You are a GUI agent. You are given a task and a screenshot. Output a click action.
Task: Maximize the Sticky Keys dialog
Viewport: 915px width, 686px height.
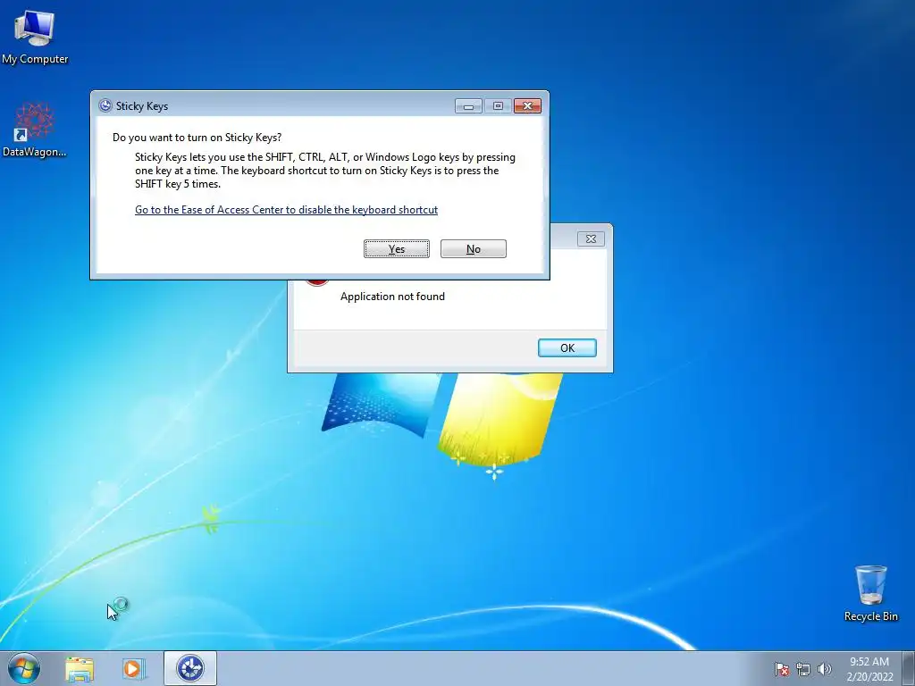pyautogui.click(x=498, y=106)
